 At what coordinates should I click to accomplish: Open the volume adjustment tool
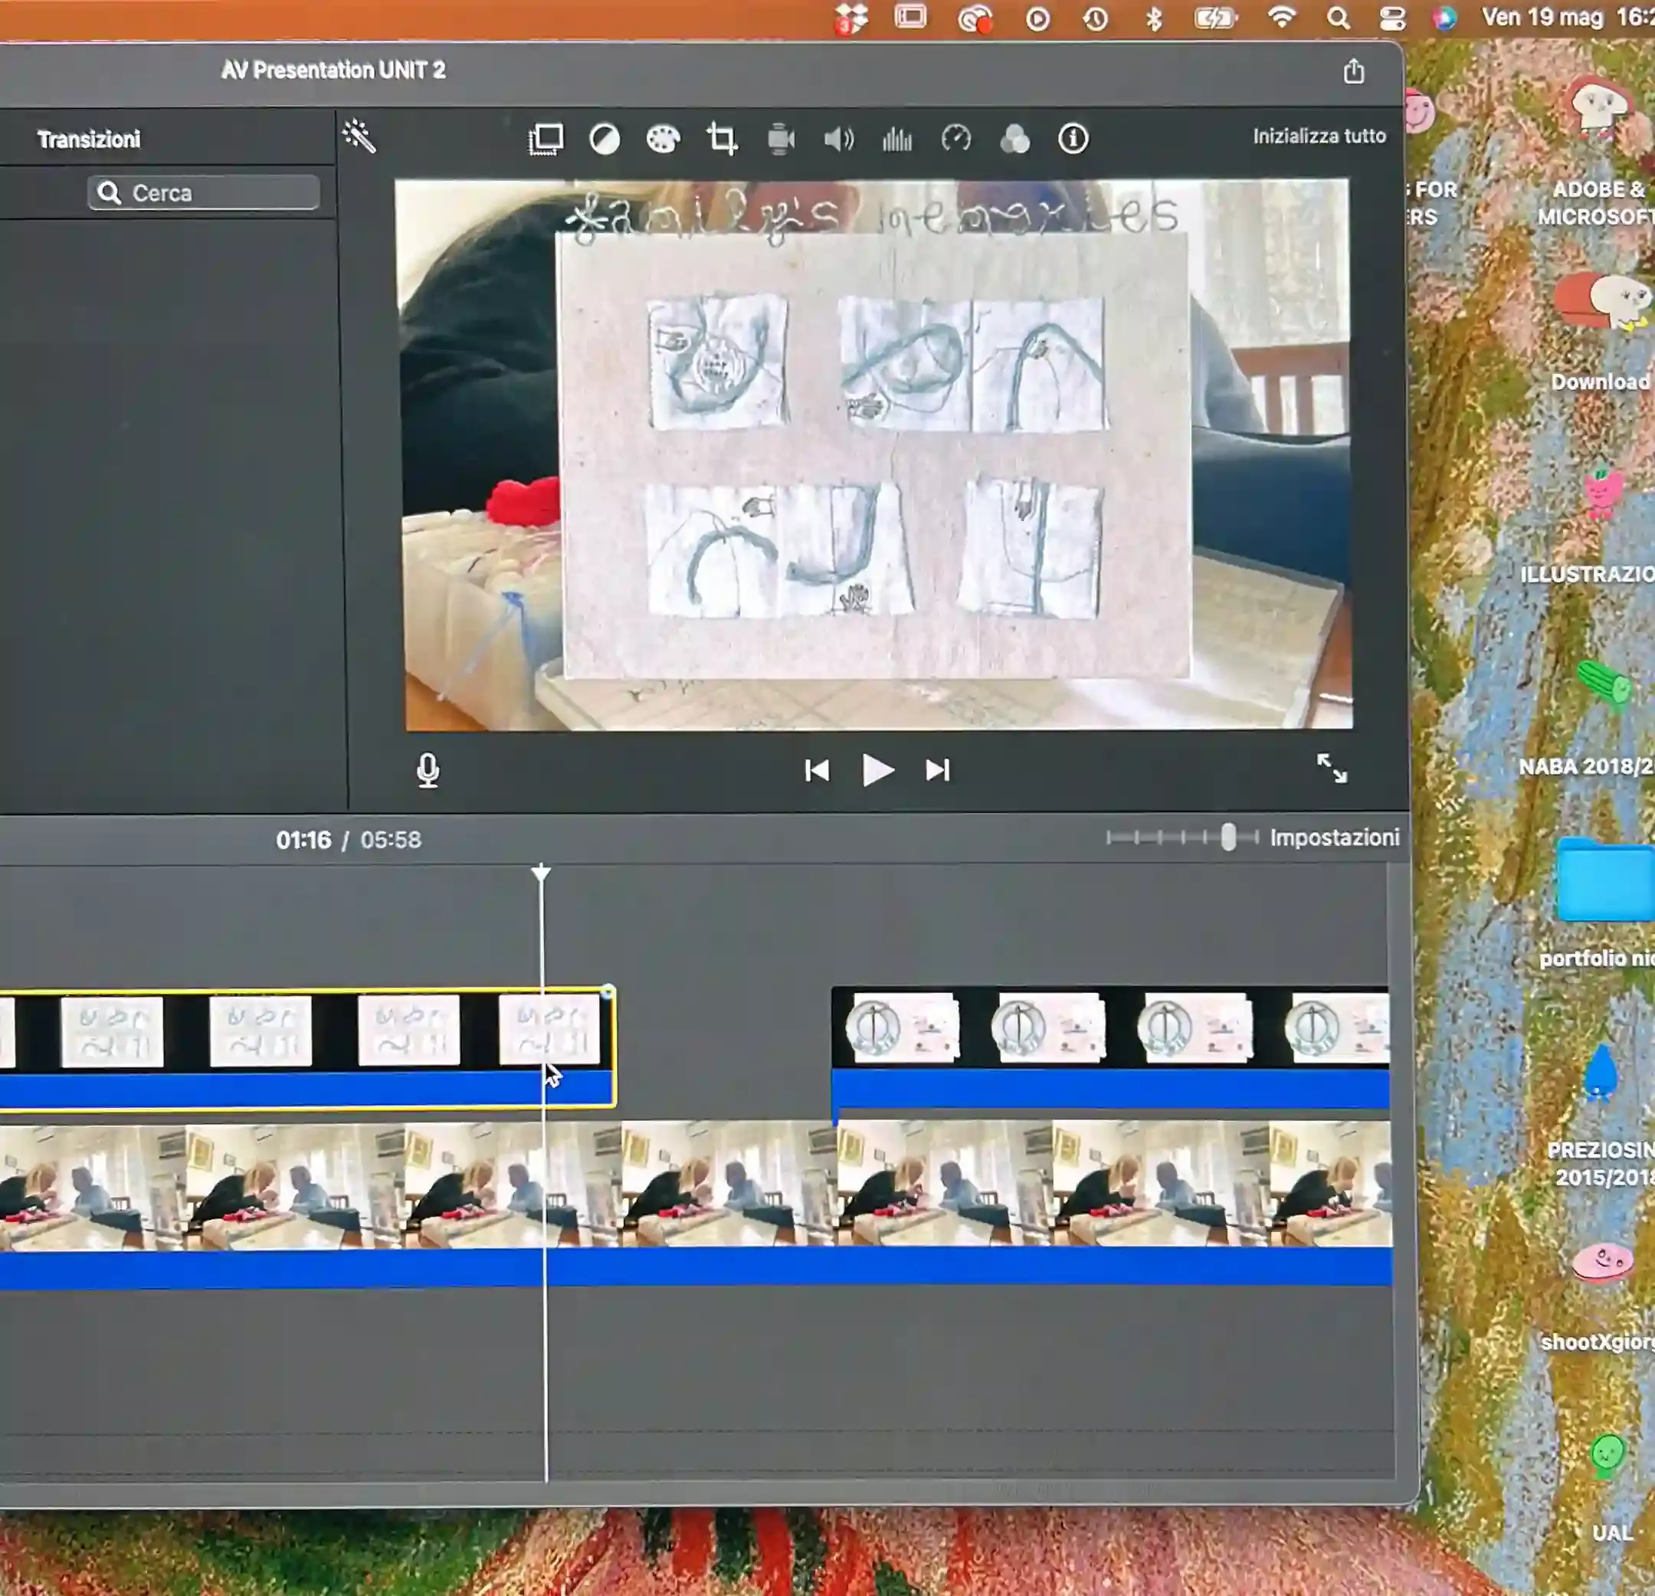pyautogui.click(x=838, y=139)
